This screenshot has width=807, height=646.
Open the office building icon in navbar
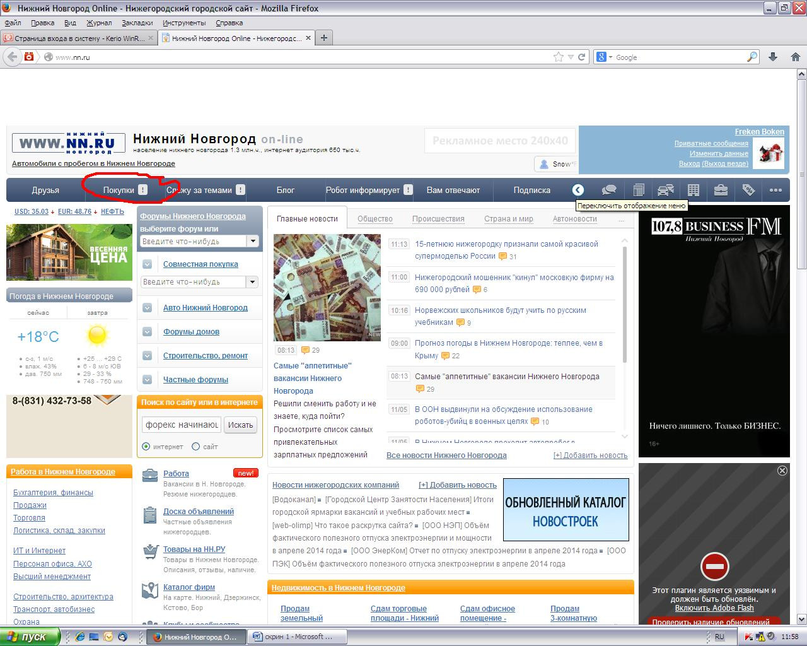694,190
